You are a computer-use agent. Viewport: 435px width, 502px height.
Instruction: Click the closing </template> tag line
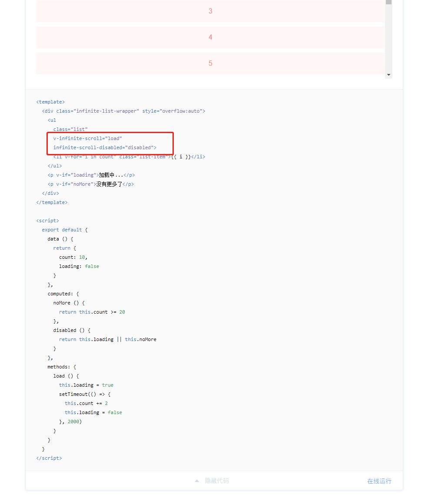pos(52,202)
